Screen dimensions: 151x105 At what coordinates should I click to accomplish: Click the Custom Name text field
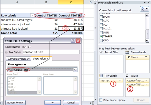[51, 52]
